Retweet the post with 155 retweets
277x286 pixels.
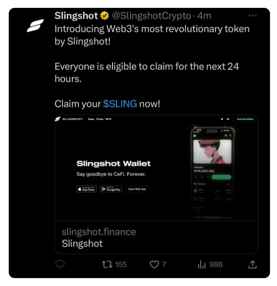coord(107,265)
